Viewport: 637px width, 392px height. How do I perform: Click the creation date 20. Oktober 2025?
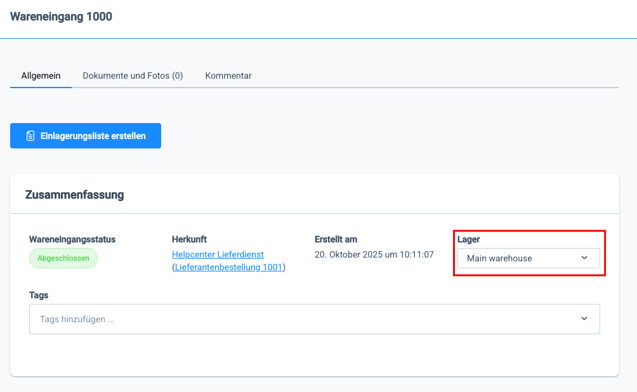click(x=374, y=254)
